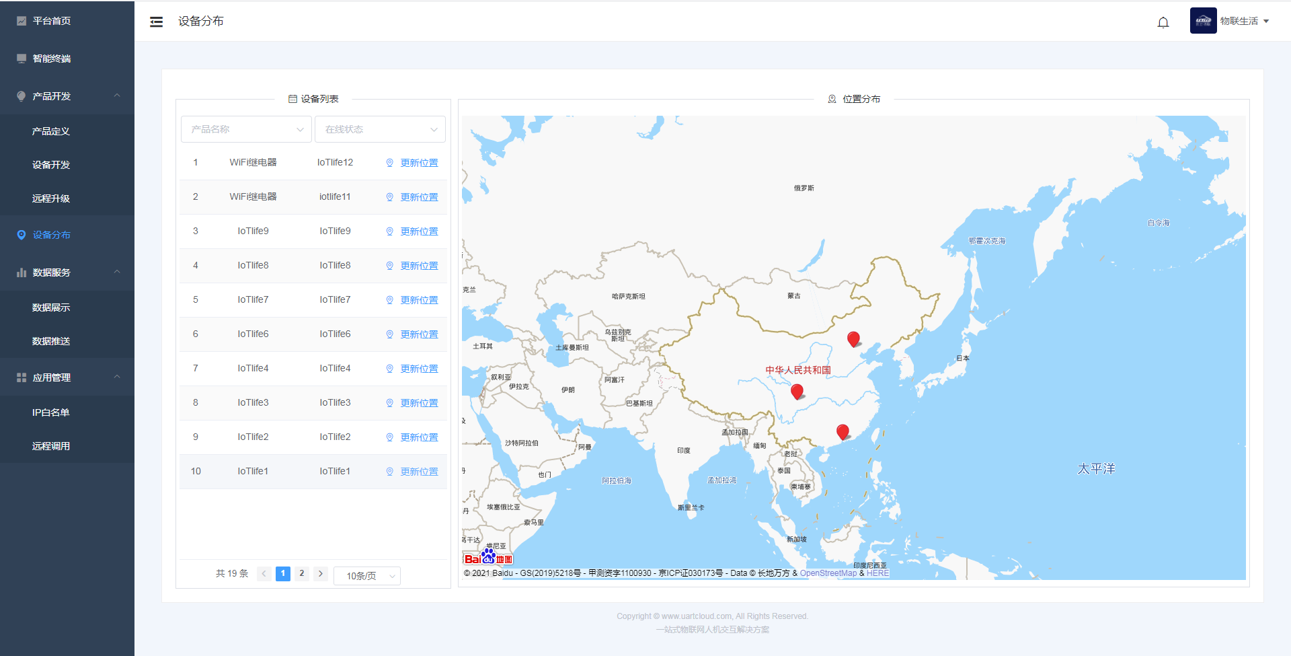Open the notification bell
Image resolution: width=1291 pixels, height=656 pixels.
coord(1163,22)
